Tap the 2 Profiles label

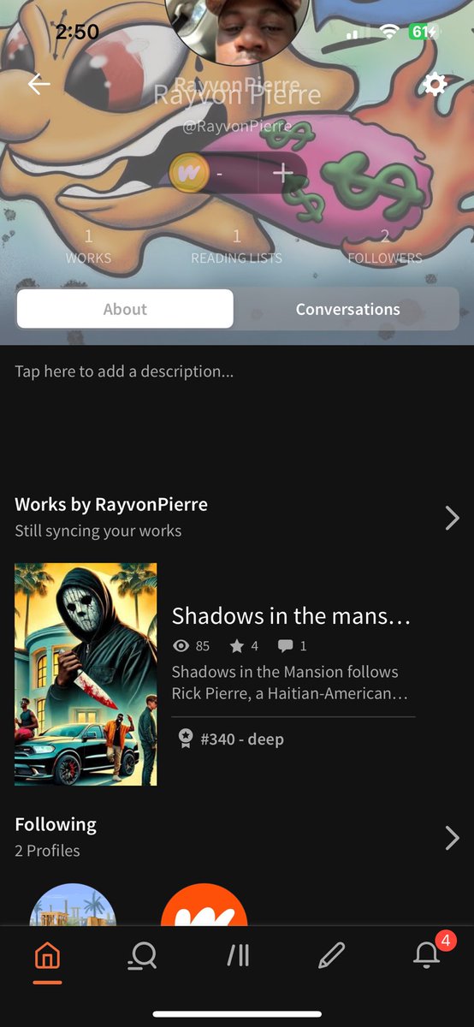pyautogui.click(x=47, y=851)
